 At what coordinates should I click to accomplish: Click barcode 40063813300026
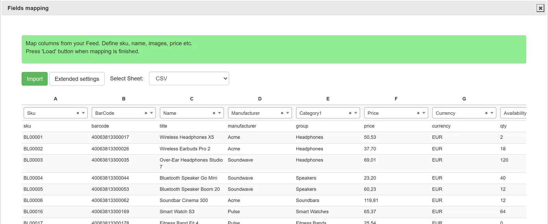(110, 149)
